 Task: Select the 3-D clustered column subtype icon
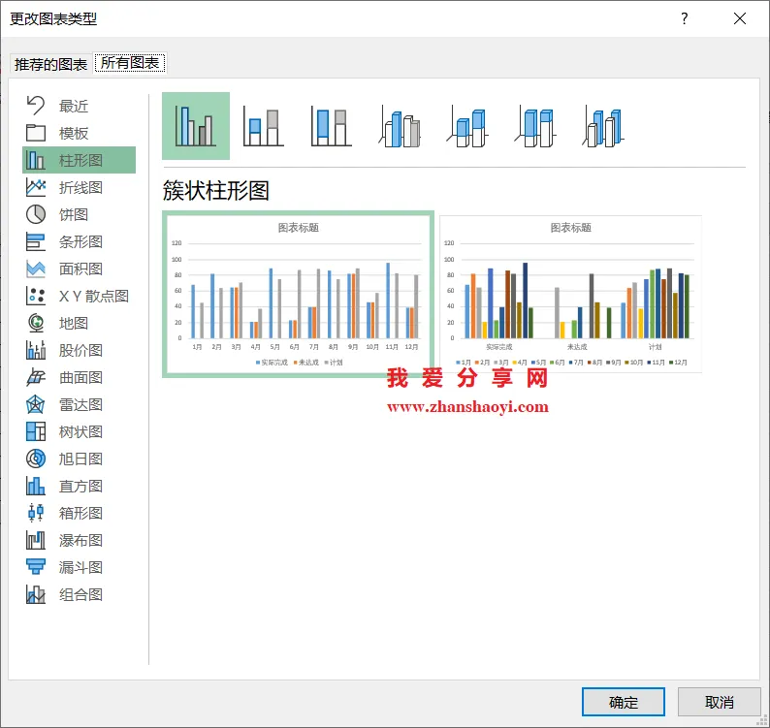[400, 126]
